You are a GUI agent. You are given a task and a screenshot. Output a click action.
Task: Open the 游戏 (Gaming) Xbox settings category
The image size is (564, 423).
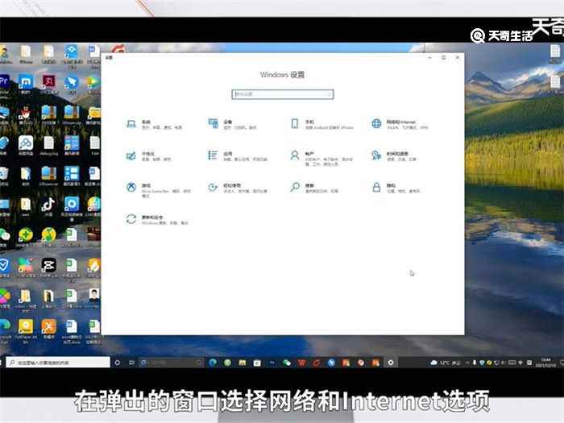click(158, 190)
